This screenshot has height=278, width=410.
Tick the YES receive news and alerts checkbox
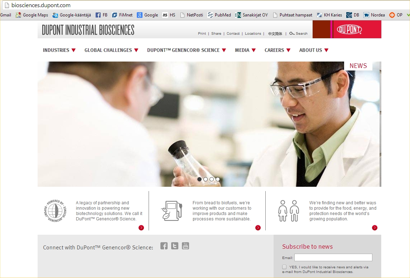pyautogui.click(x=284, y=267)
